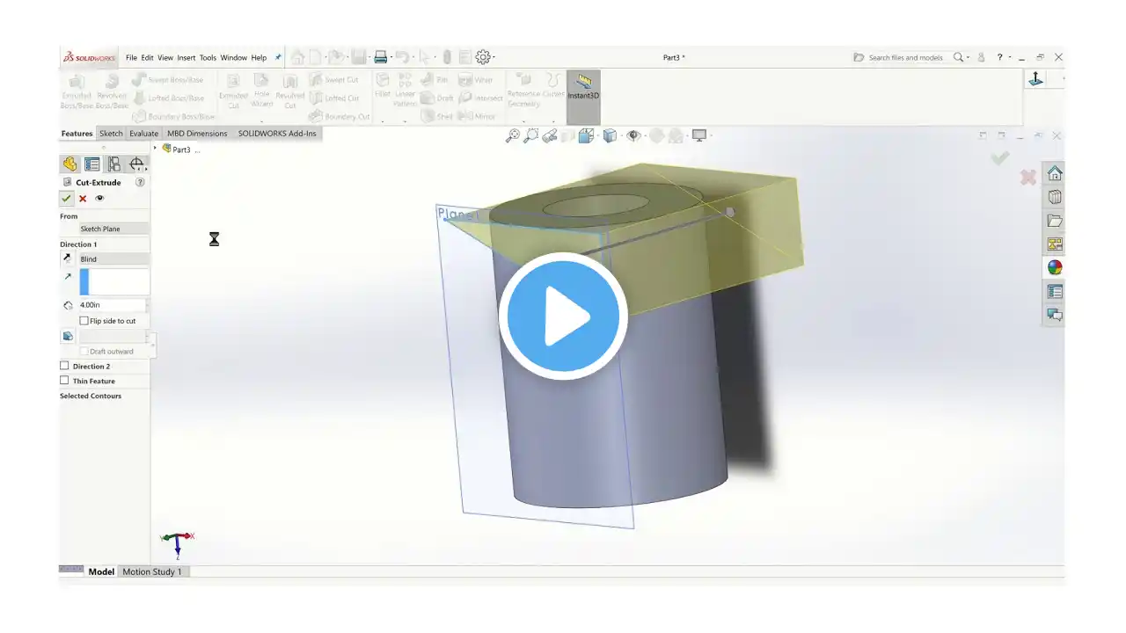Click the Search files and models box
1126x633 pixels.
click(905, 58)
